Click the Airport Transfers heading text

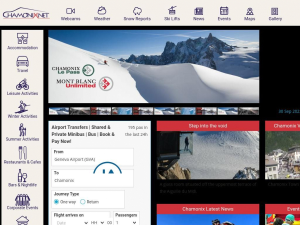click(x=83, y=134)
